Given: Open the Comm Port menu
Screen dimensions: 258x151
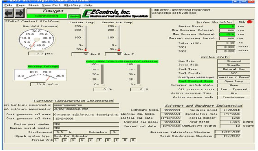Looking at the screenshot, I should tap(51, 5).
